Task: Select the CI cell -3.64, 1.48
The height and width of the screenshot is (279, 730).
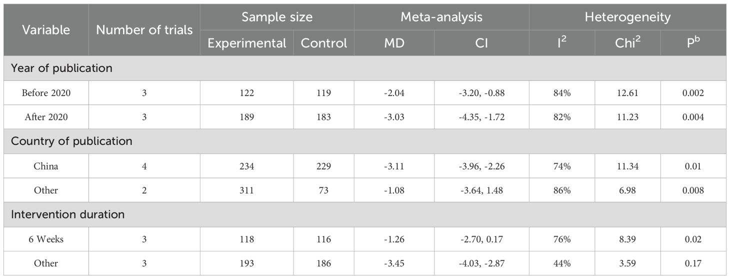Action: pyautogui.click(x=481, y=190)
